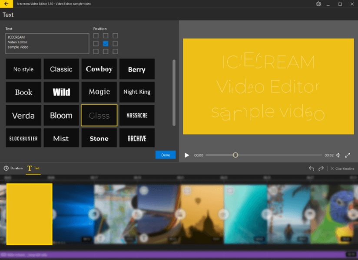The height and width of the screenshot is (260, 358).
Task: Switch to the Duration tab
Action: 13,168
